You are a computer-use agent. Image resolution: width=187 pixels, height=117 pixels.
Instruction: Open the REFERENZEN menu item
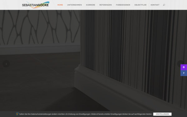tap(106, 5)
